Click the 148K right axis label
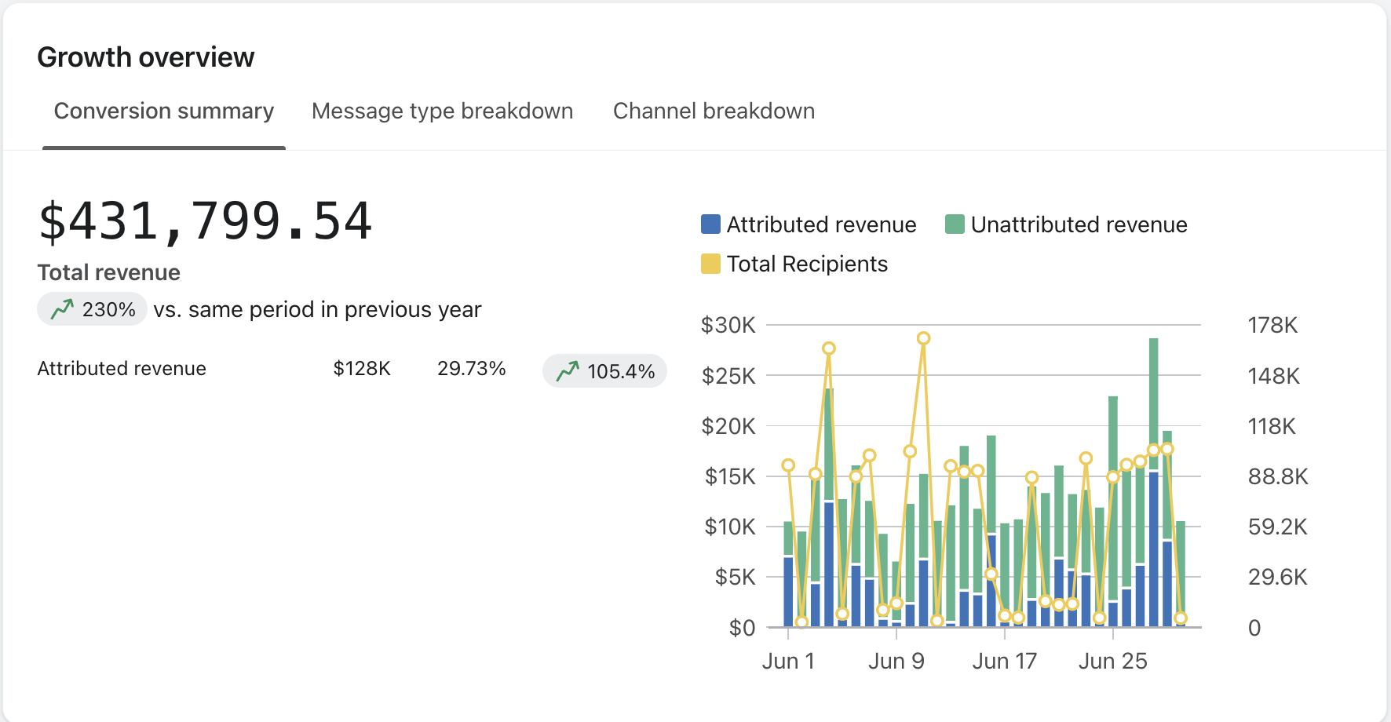The width and height of the screenshot is (1391, 722). [x=1274, y=376]
